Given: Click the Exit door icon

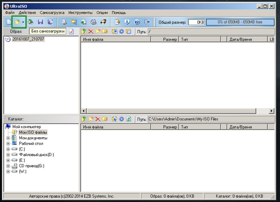Looking at the screenshot, I should [x=147, y=22].
